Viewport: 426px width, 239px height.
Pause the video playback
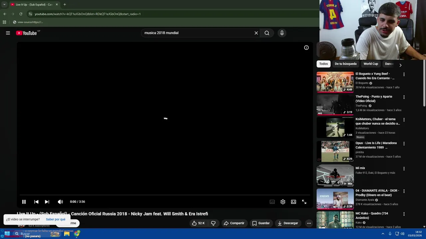pyautogui.click(x=24, y=202)
